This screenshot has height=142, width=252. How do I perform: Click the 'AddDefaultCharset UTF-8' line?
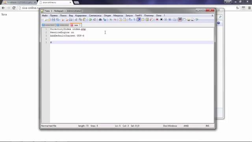point(67,36)
